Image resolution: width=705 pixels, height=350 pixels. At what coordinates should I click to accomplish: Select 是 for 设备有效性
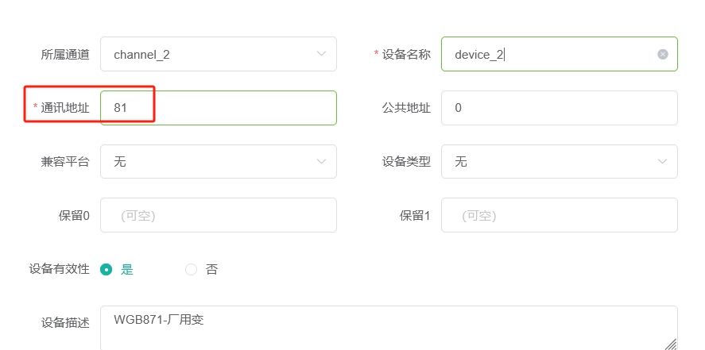coord(107,269)
